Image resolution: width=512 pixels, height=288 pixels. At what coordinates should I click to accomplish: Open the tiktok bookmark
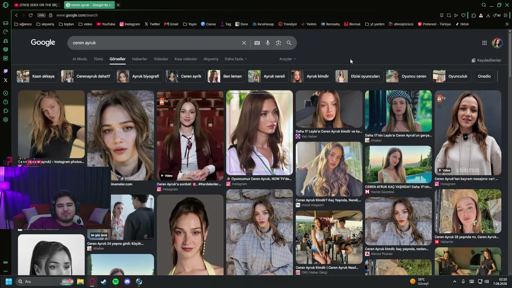tap(462, 24)
